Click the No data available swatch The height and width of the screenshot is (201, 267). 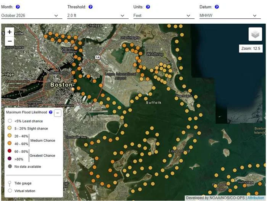pyautogui.click(x=10, y=166)
